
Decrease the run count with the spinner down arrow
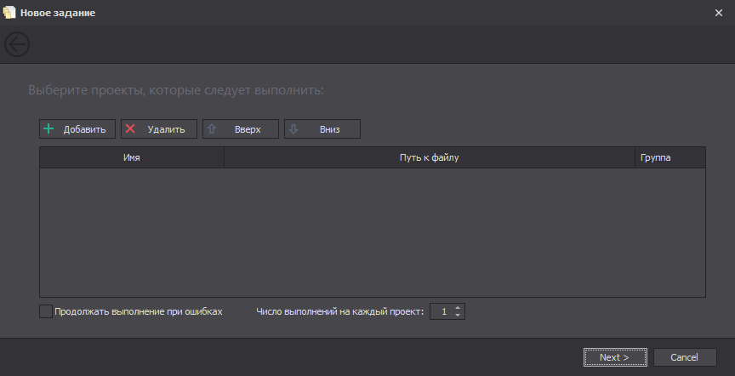458,316
